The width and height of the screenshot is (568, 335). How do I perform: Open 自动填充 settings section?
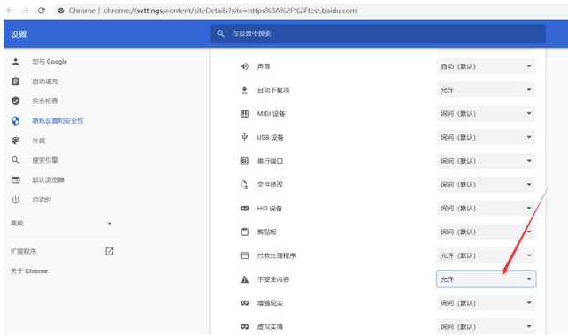(x=45, y=81)
